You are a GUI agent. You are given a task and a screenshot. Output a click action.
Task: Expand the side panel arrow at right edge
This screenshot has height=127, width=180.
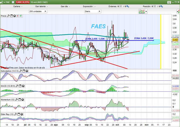tap(178, 11)
